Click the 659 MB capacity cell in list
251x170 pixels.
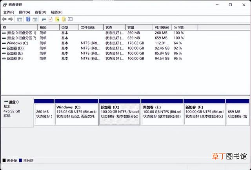coord(134,38)
